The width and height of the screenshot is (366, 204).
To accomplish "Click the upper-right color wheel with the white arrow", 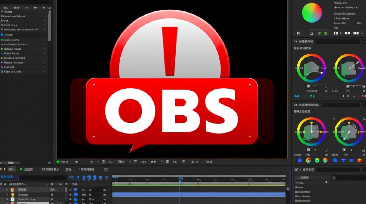I will tap(349, 68).
